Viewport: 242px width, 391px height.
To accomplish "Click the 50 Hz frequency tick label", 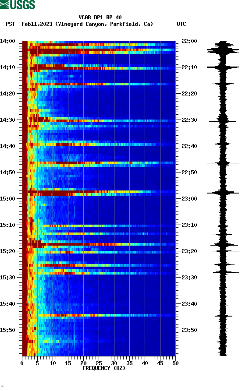I will tap(175, 363).
